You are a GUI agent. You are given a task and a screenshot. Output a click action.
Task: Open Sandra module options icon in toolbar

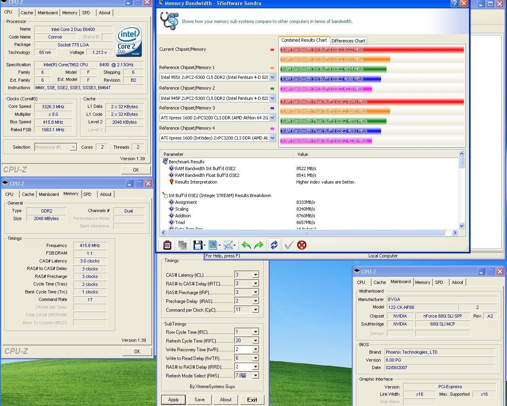click(167, 245)
